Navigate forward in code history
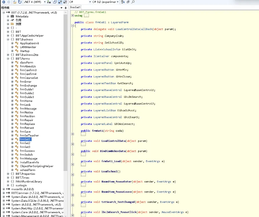Image resolution: width=259 pixels, height=217 pixels. (x=9, y=2)
